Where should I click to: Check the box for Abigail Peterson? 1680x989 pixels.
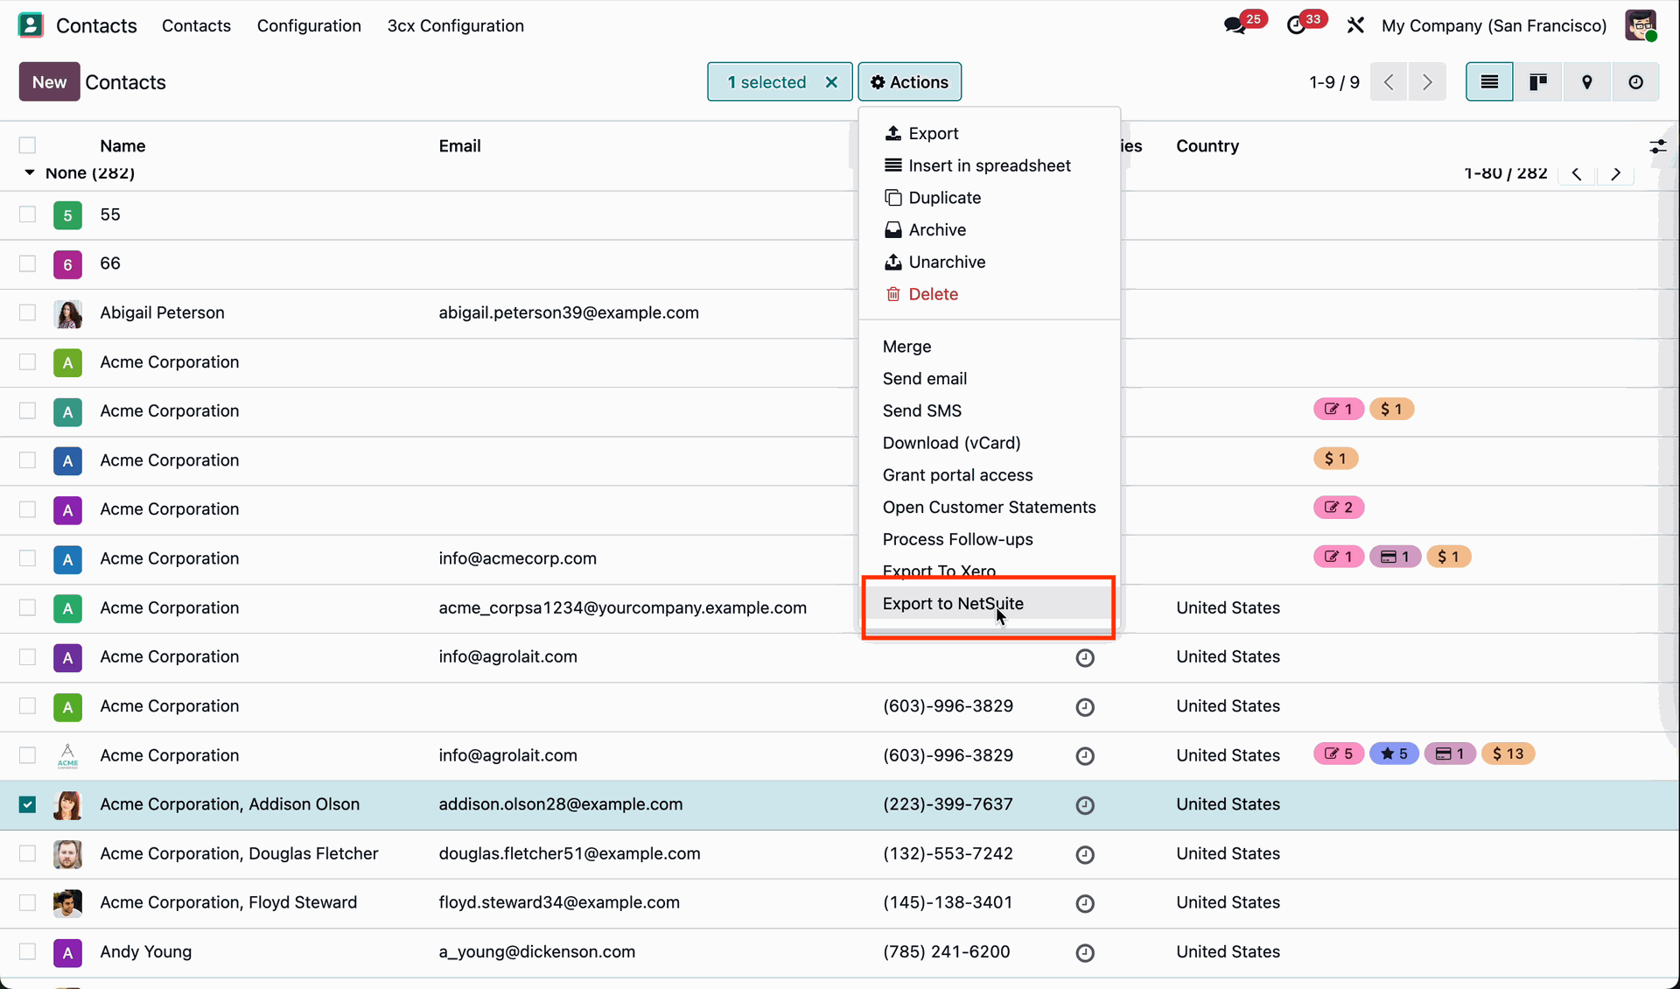click(x=27, y=312)
